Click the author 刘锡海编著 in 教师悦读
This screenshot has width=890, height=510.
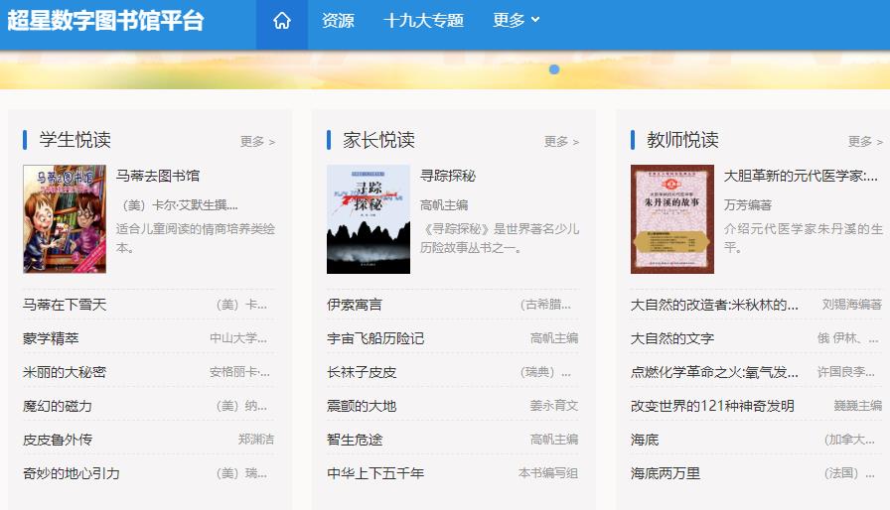point(852,305)
